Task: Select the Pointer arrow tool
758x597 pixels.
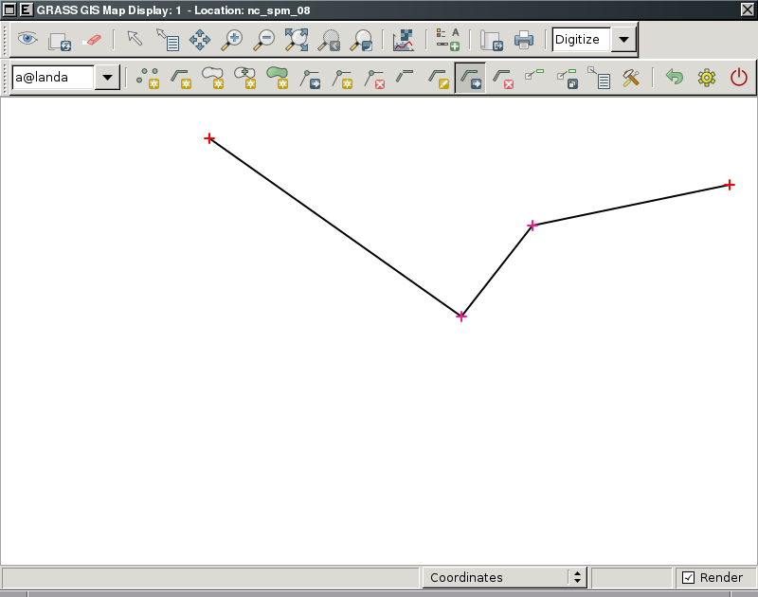Action: 135,38
